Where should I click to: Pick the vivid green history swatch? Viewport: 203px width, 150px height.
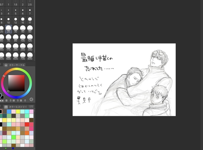[x=13, y=137]
